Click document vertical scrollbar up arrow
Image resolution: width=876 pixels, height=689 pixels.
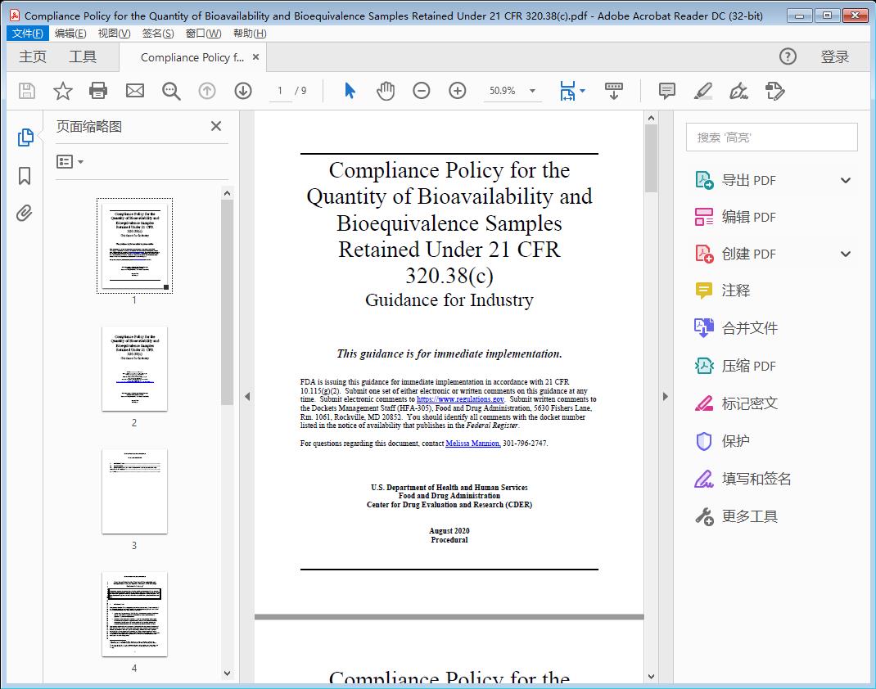pos(651,118)
